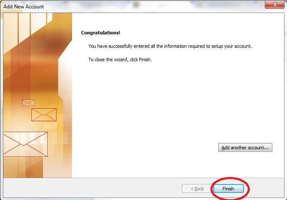Click the gray footer bar left of Back
This screenshot has height=200, width=287.
tap(92, 189)
